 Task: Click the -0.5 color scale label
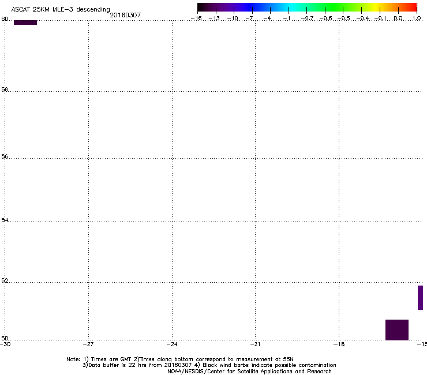[344, 18]
